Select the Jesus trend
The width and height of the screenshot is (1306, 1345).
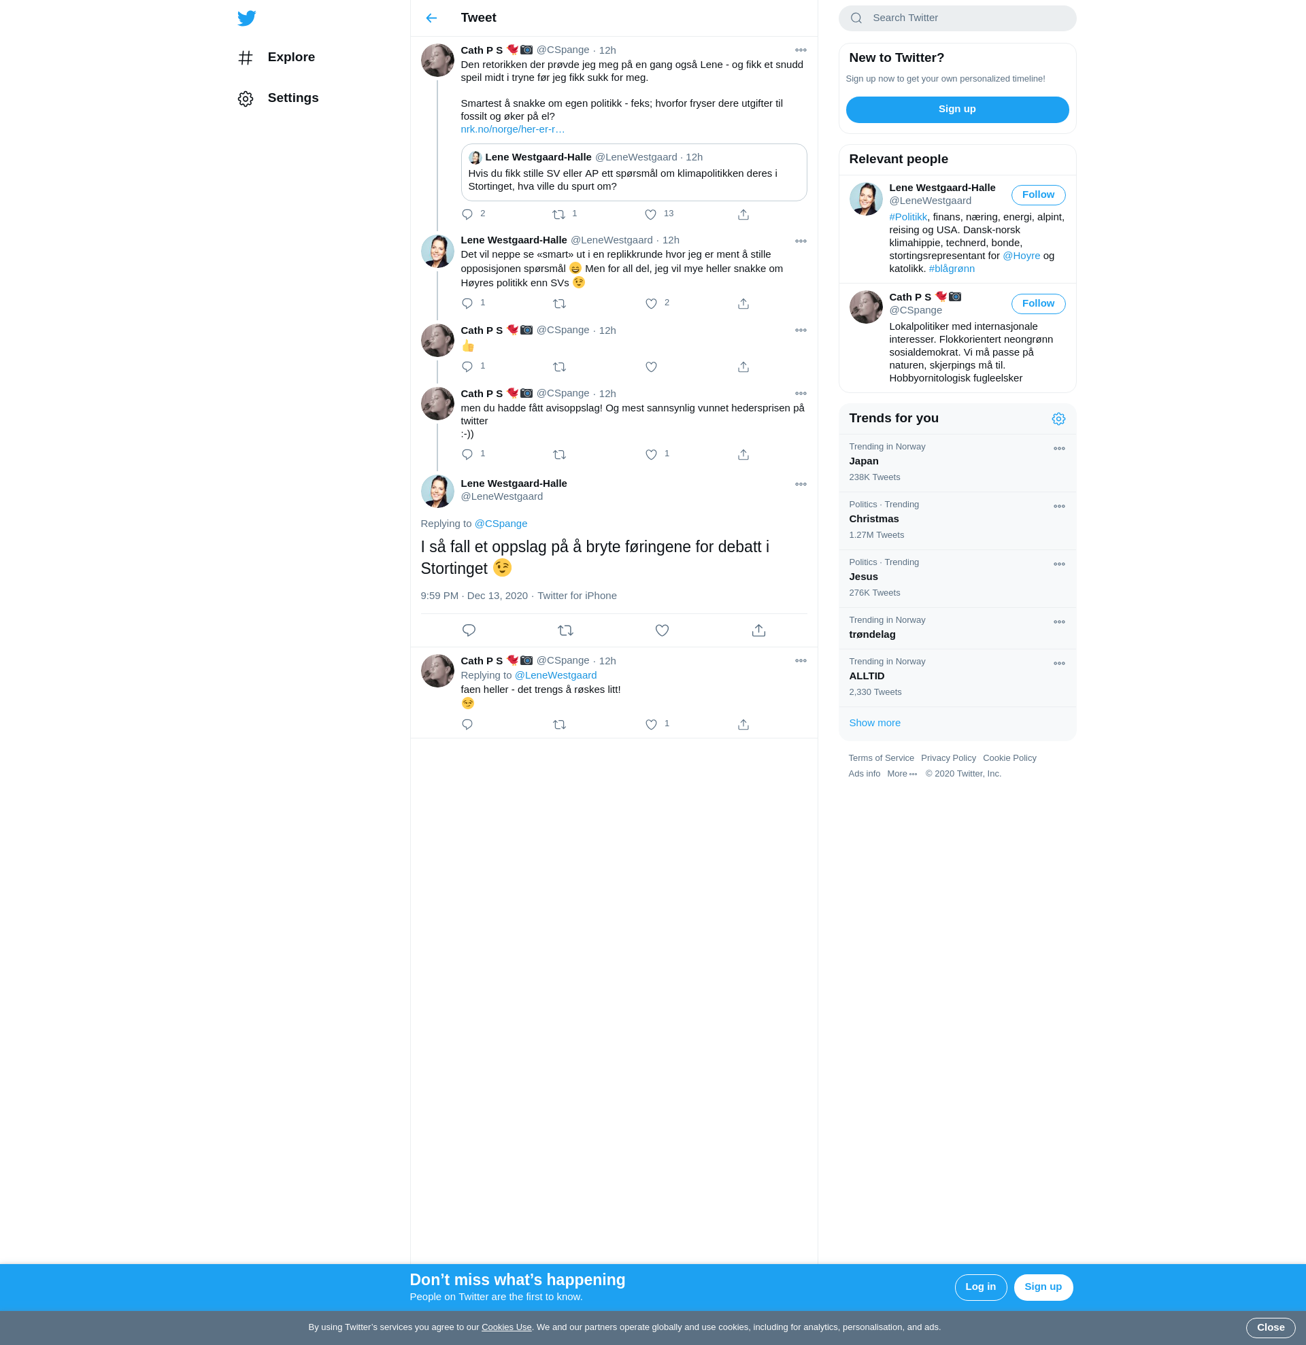coord(956,579)
